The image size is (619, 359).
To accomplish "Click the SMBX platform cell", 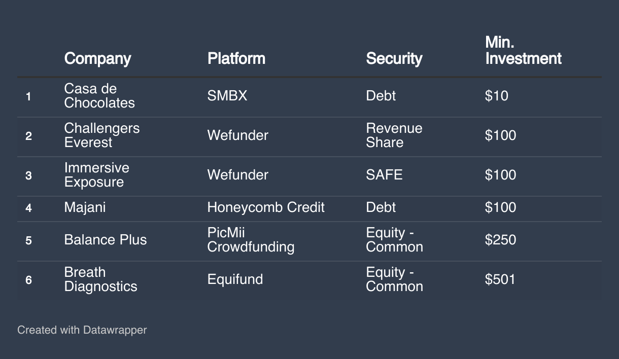I will pos(227,96).
